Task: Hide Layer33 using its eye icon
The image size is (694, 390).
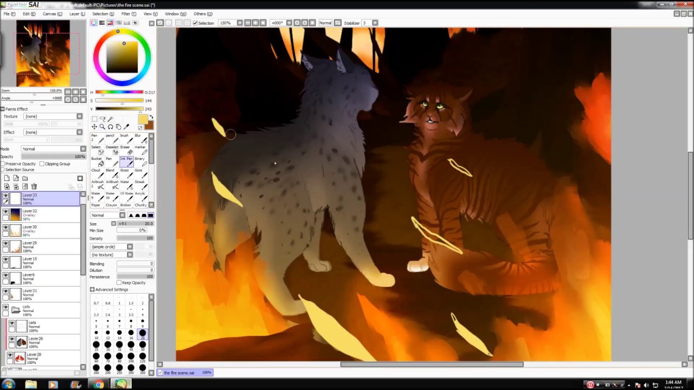Action: pos(5,196)
